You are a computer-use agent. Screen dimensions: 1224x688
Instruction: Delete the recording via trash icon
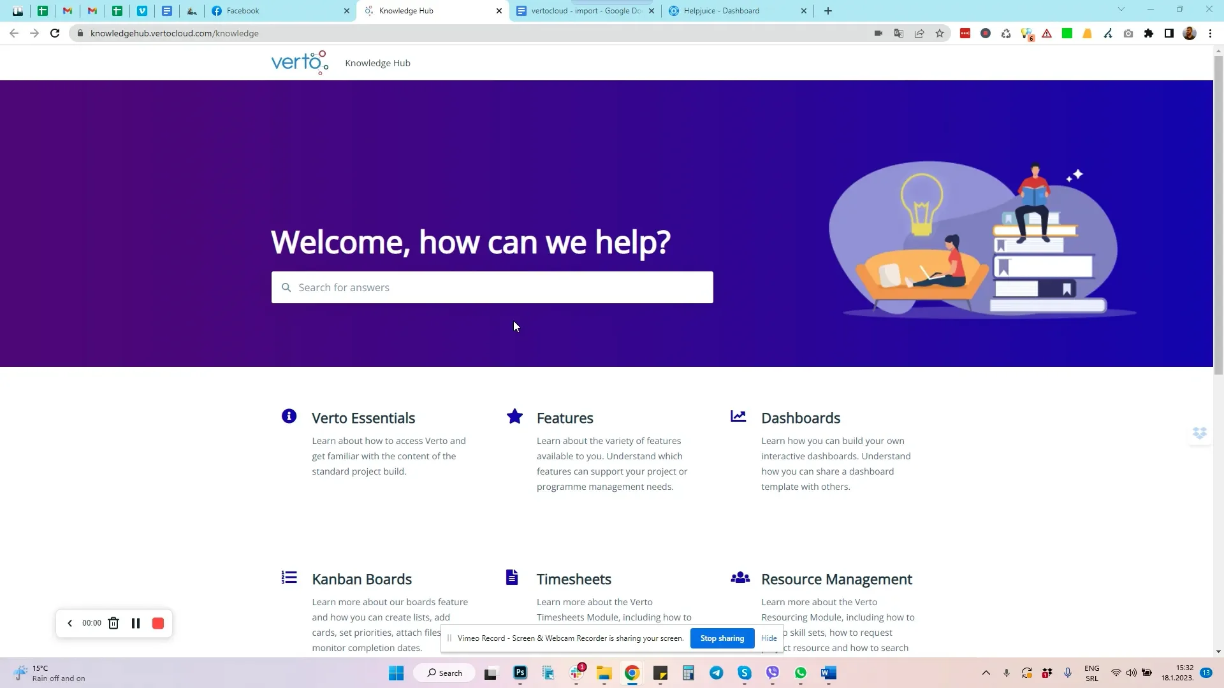point(113,623)
